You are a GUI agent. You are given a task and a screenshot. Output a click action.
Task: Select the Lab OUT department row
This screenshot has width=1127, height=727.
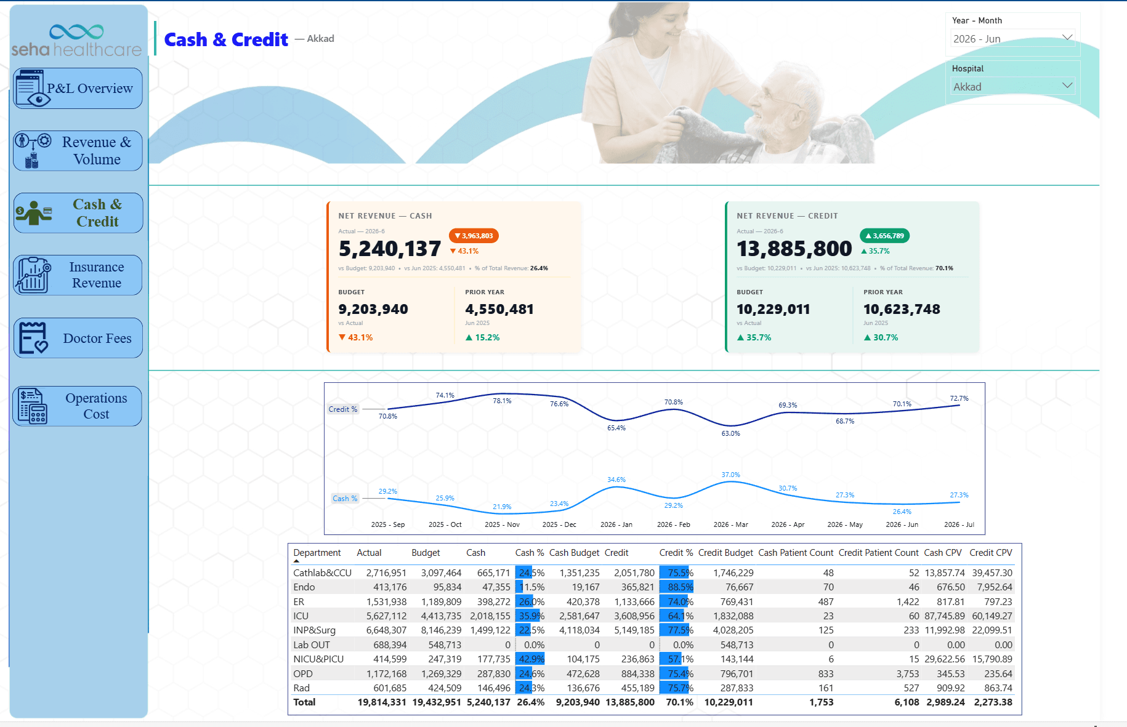coord(653,645)
